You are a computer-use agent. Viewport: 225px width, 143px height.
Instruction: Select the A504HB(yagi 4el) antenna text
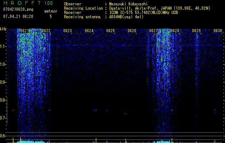(126, 17)
